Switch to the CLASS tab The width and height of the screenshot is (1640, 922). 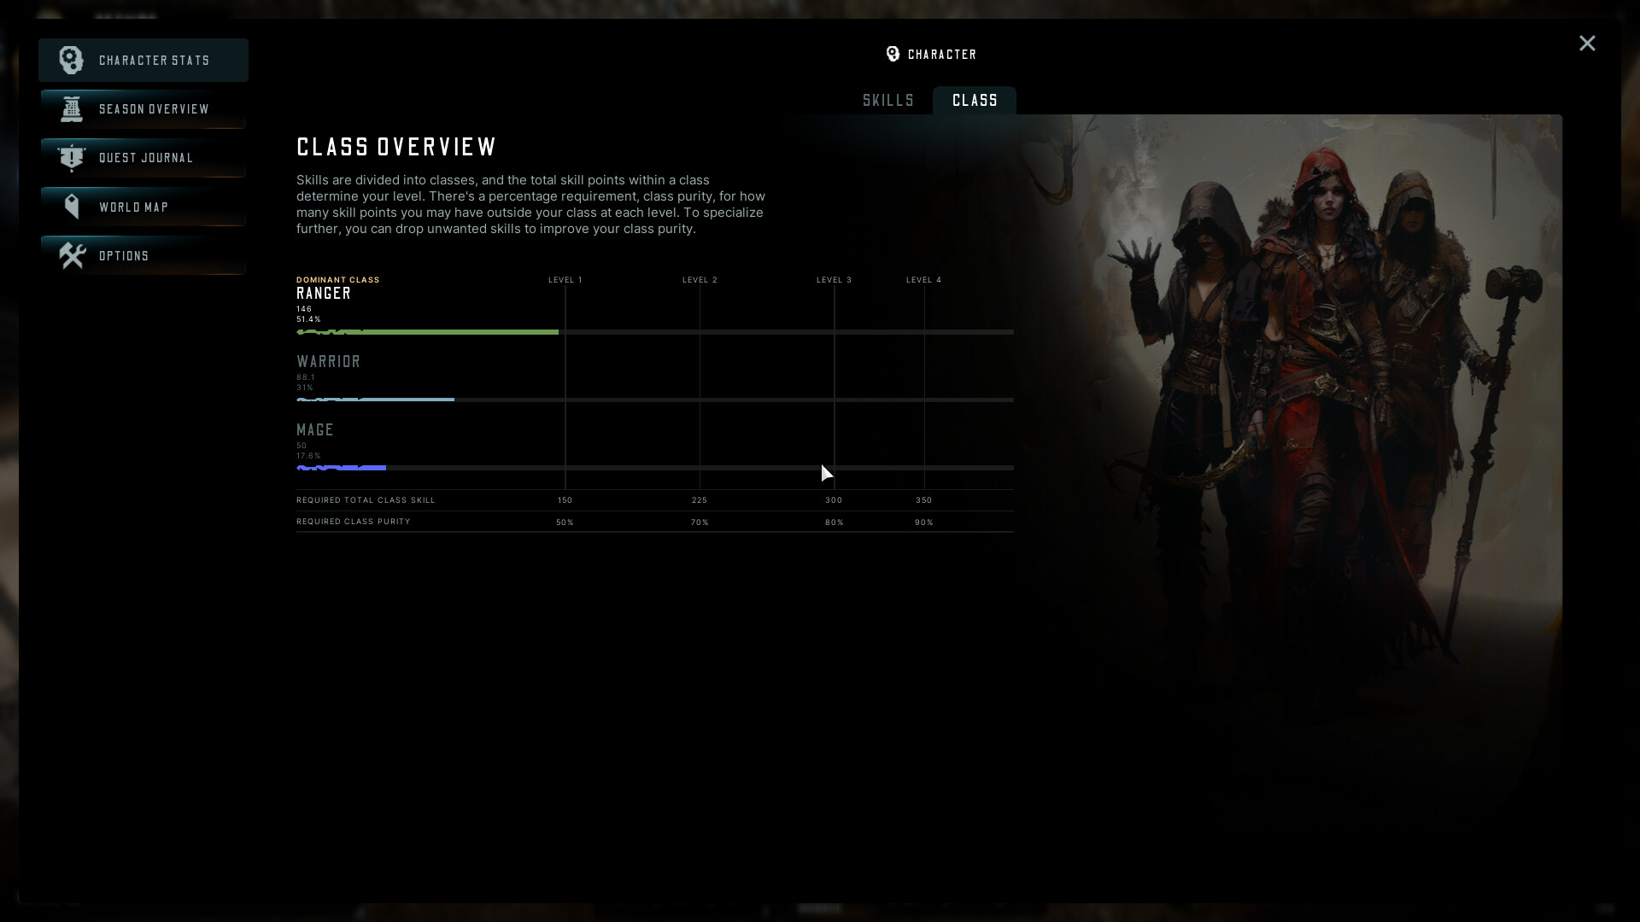point(975,100)
